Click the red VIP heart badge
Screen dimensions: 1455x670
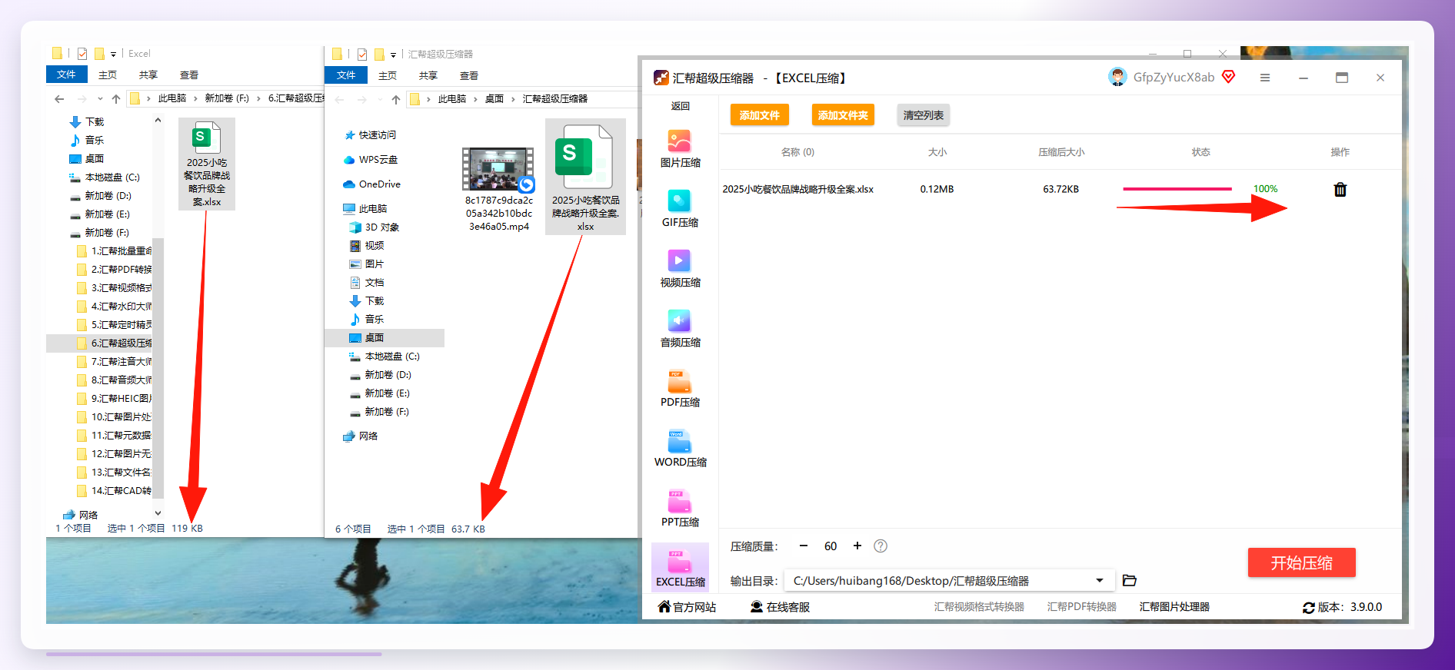tap(1228, 77)
